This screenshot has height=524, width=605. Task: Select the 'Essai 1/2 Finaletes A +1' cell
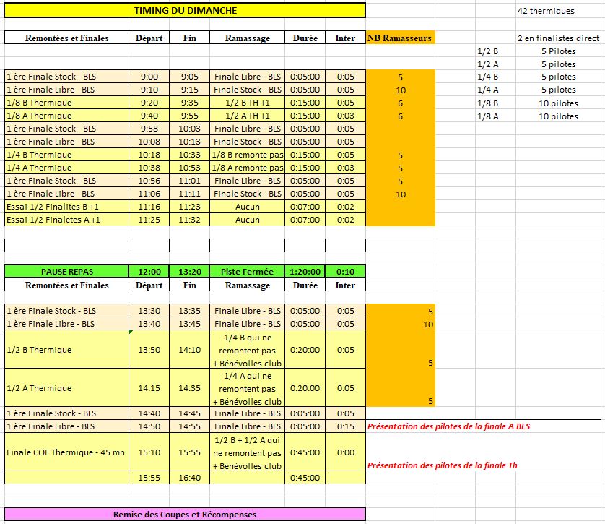pos(66,220)
